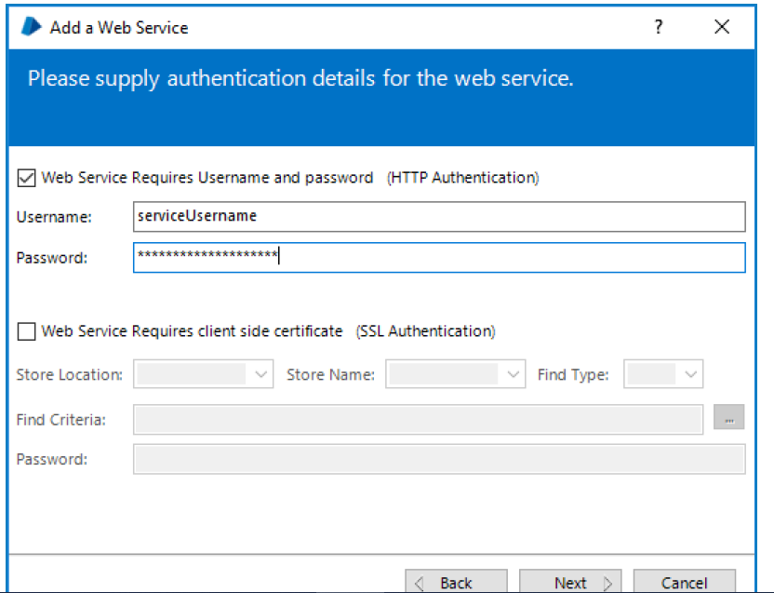The image size is (774, 593).
Task: Click the Find Criteria text box
Action: point(418,420)
